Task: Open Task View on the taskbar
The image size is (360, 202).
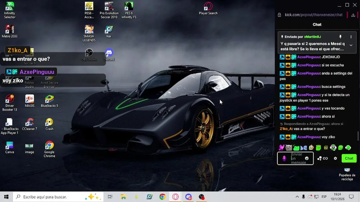Action: click(110, 197)
